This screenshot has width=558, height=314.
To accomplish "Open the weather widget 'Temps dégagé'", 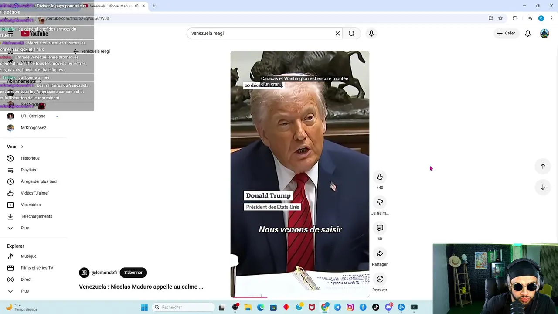I will click(x=21, y=307).
